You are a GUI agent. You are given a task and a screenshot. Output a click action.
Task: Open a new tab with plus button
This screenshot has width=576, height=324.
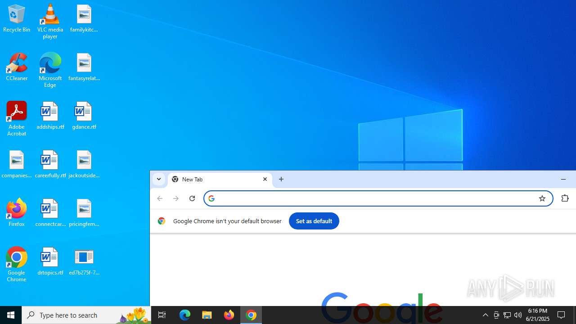[x=281, y=179]
